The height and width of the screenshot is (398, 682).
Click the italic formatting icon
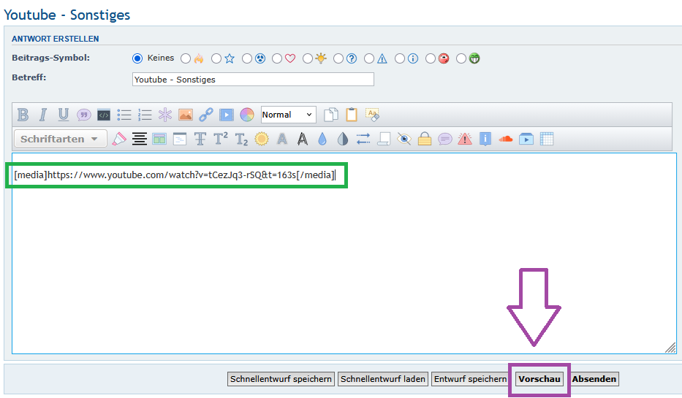click(43, 115)
